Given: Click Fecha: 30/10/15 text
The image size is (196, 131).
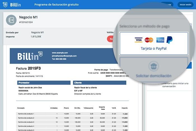Looking at the screenshot, I should coord(23,73).
